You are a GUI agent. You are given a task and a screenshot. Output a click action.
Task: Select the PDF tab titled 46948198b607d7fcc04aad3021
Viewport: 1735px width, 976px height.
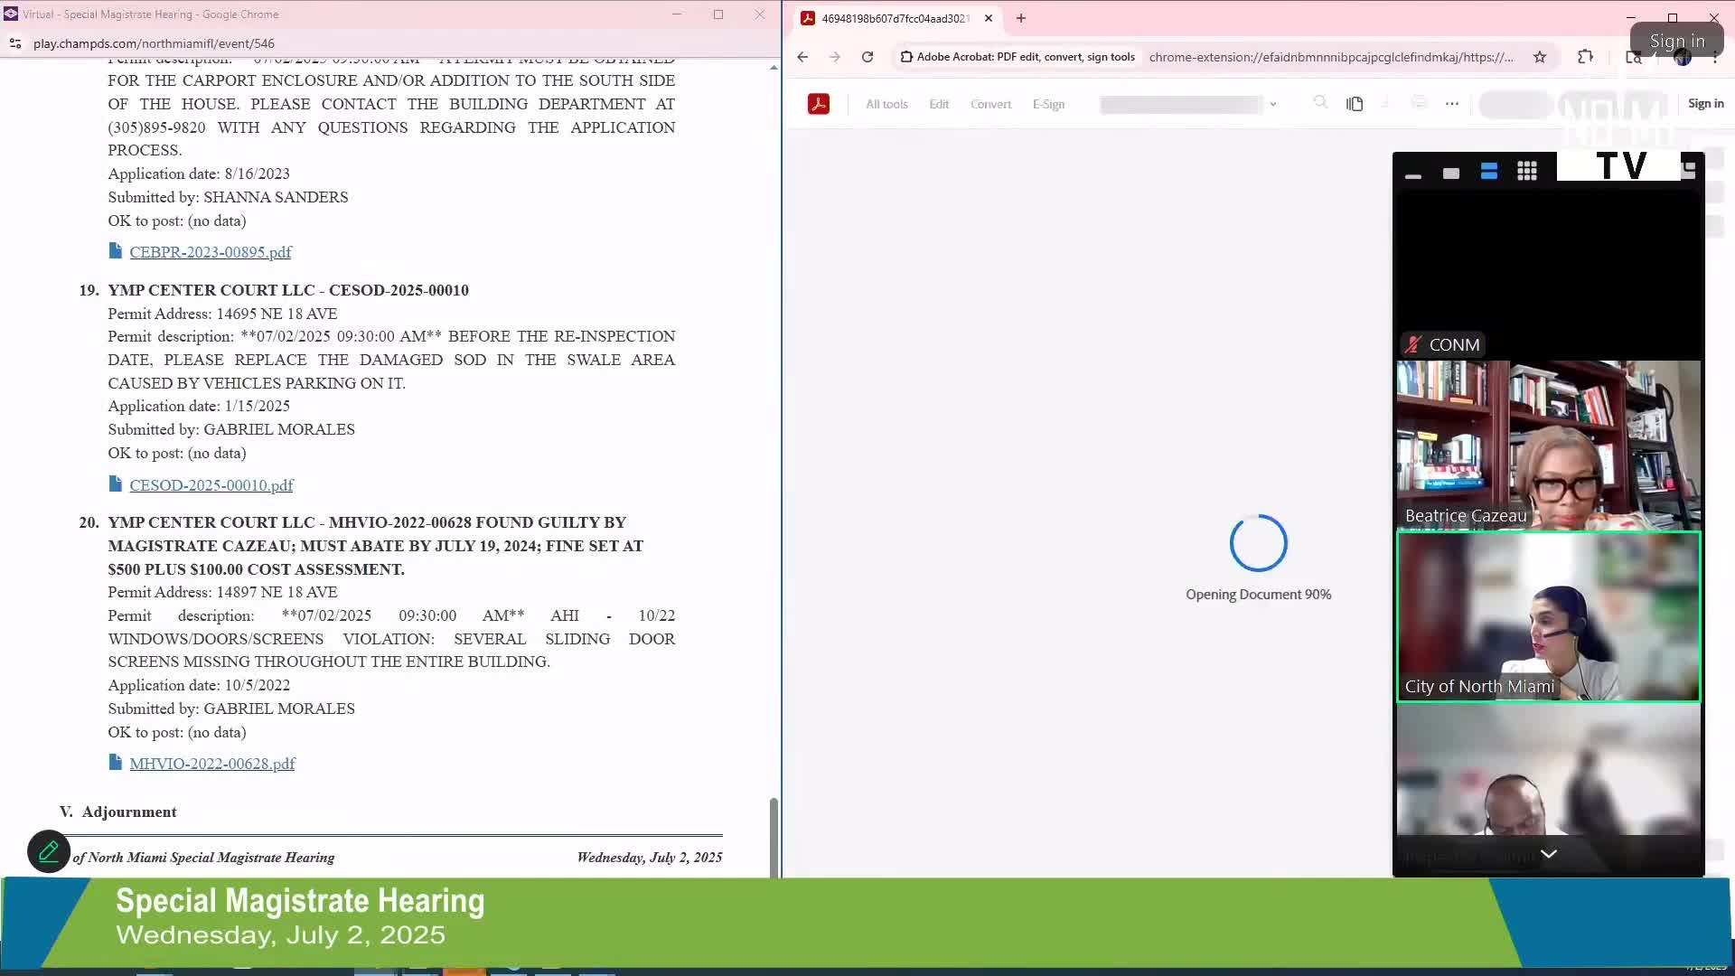[896, 18]
